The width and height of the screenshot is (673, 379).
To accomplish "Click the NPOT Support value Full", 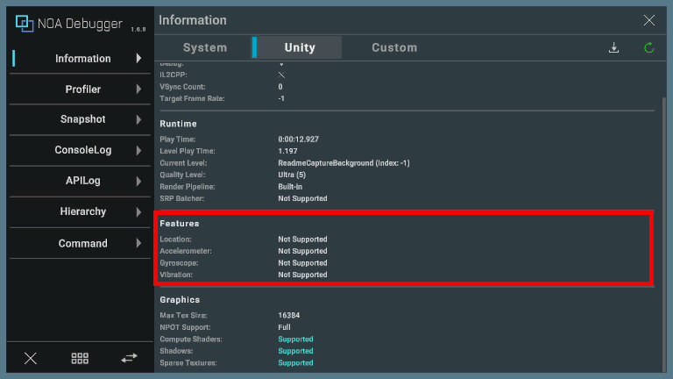I will (284, 327).
